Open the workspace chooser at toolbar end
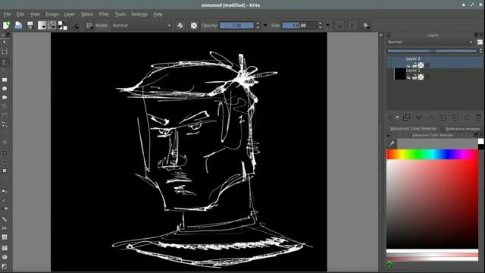Screen dimensions: 485x273 [x=367, y=26]
